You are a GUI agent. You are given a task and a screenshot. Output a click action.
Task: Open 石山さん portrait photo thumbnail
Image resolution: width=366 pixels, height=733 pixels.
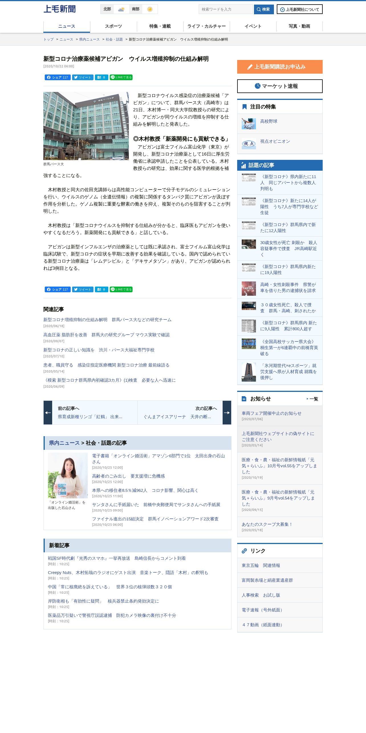tap(68, 476)
